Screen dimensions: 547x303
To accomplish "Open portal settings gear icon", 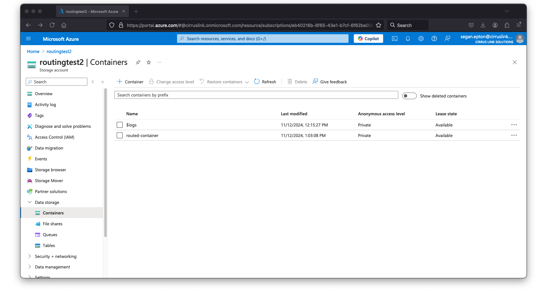I will pyautogui.click(x=421, y=39).
